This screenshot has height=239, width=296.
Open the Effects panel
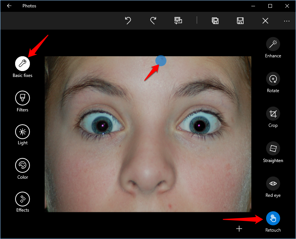22,199
